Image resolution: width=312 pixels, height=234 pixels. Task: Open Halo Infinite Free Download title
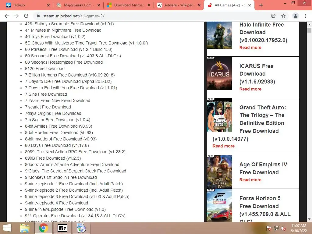point(263,32)
